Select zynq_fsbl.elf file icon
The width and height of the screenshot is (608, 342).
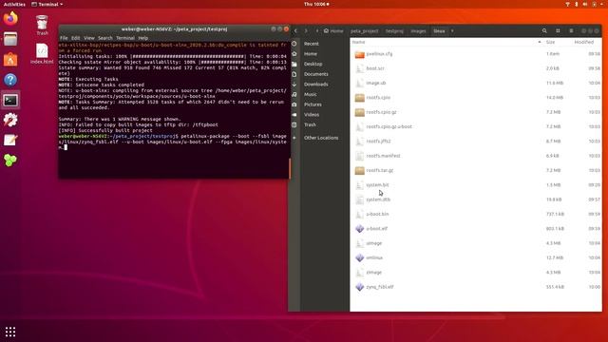[359, 287]
